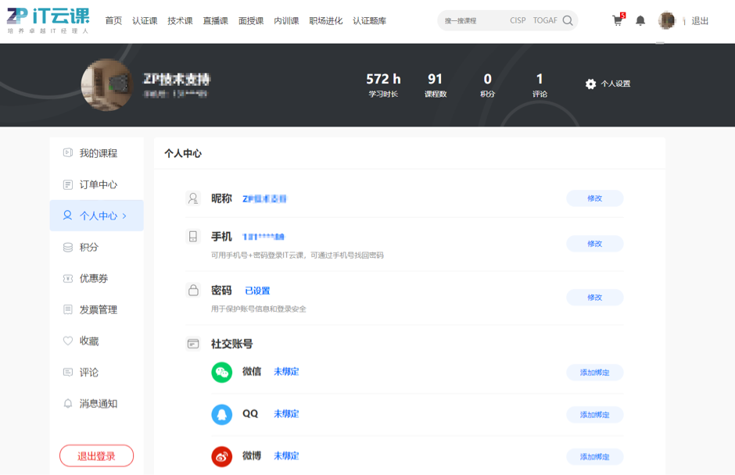This screenshot has width=735, height=475.
Task: Click the ZP IT云课 logo
Action: point(48,20)
